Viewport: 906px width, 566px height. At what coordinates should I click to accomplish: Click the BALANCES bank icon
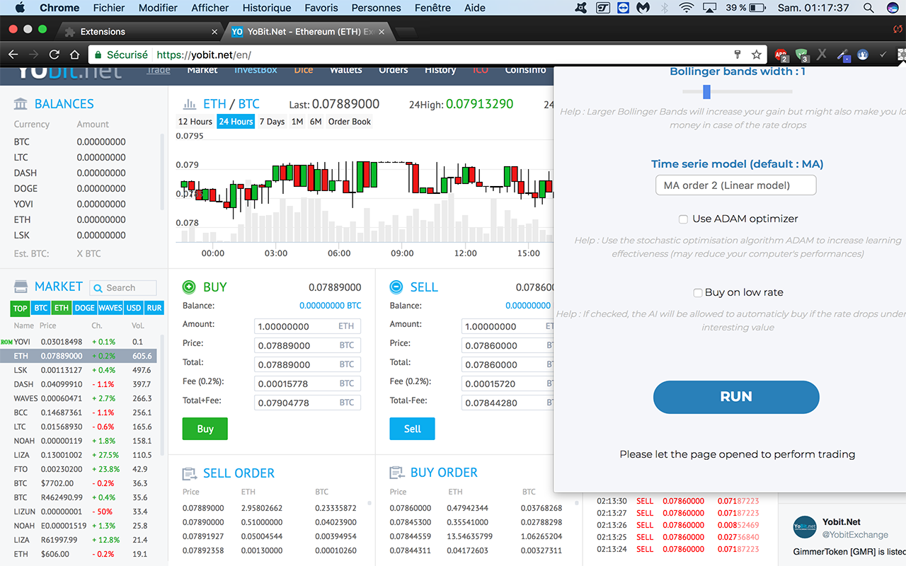[21, 104]
